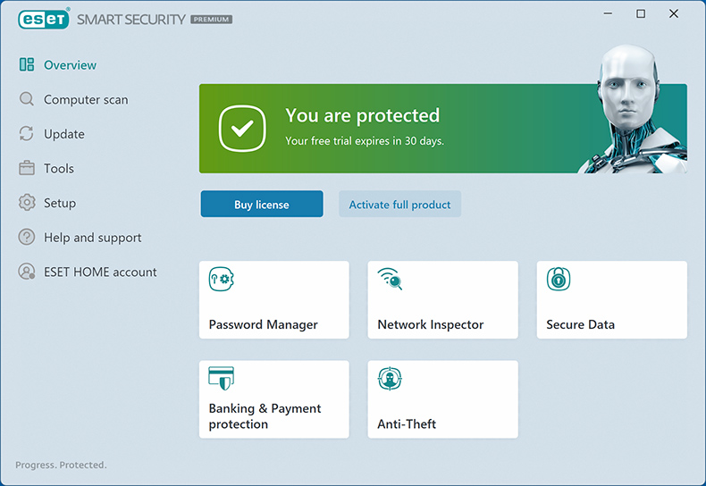Image resolution: width=706 pixels, height=486 pixels.
Task: Click the Secure Data padlock icon
Action: [x=559, y=279]
